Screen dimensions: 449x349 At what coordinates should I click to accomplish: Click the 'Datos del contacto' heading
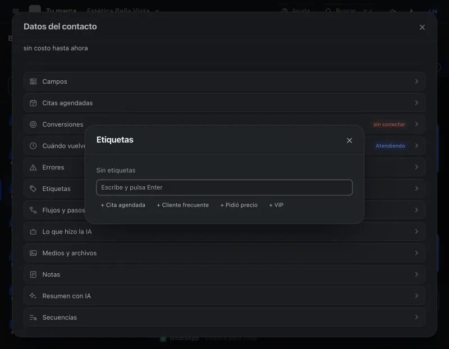[x=60, y=26]
